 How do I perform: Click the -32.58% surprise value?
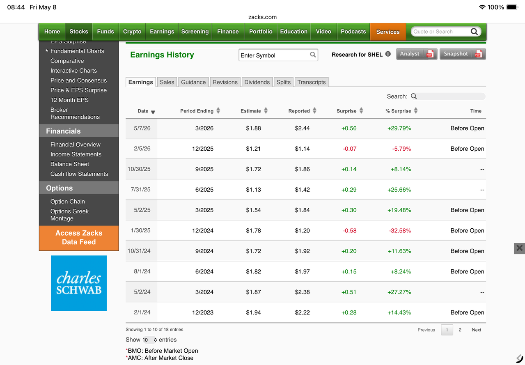[400, 231]
